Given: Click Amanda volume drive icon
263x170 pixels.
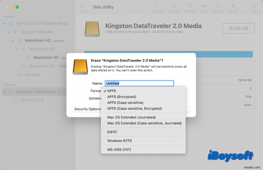Looking at the screenshot, I should pyautogui.click(x=19, y=74).
